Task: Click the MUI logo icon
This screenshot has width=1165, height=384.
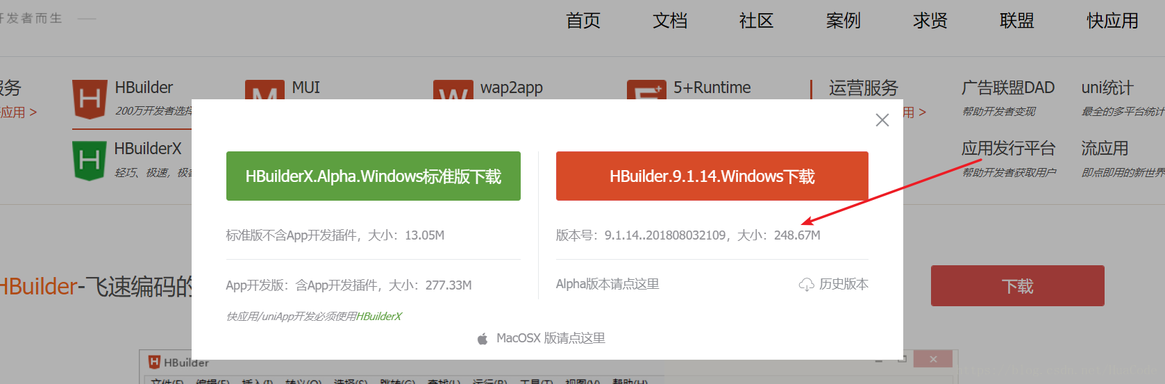Action: click(265, 90)
